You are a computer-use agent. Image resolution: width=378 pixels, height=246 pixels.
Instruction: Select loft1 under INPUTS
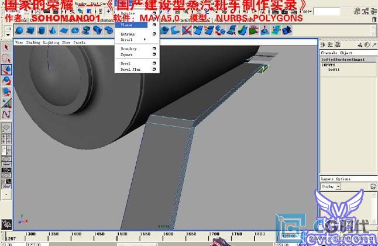pyautogui.click(x=334, y=70)
